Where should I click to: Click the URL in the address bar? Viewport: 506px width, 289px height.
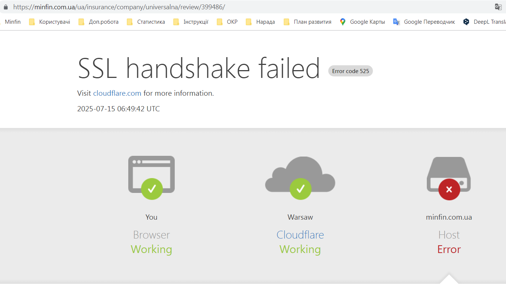pos(119,7)
